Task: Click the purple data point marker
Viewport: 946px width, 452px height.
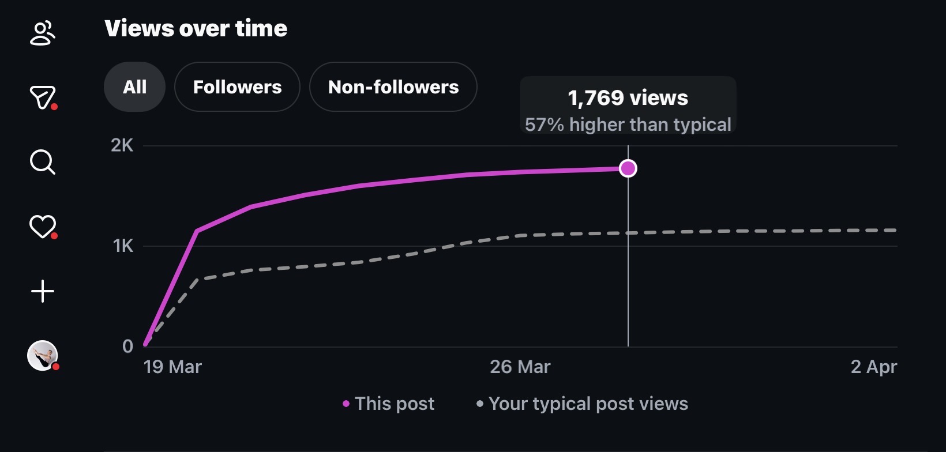Action: (x=628, y=168)
